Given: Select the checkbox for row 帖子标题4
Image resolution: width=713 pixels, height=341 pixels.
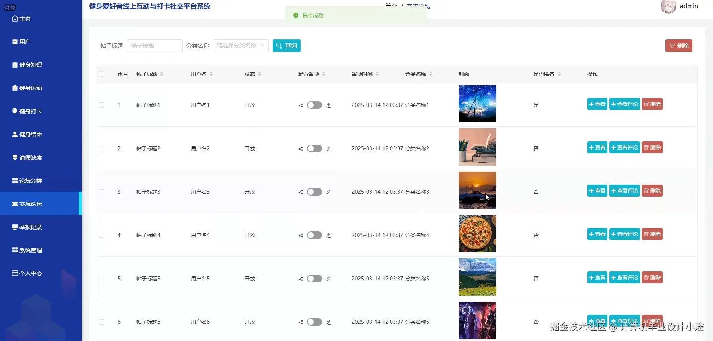Looking at the screenshot, I should tap(101, 235).
